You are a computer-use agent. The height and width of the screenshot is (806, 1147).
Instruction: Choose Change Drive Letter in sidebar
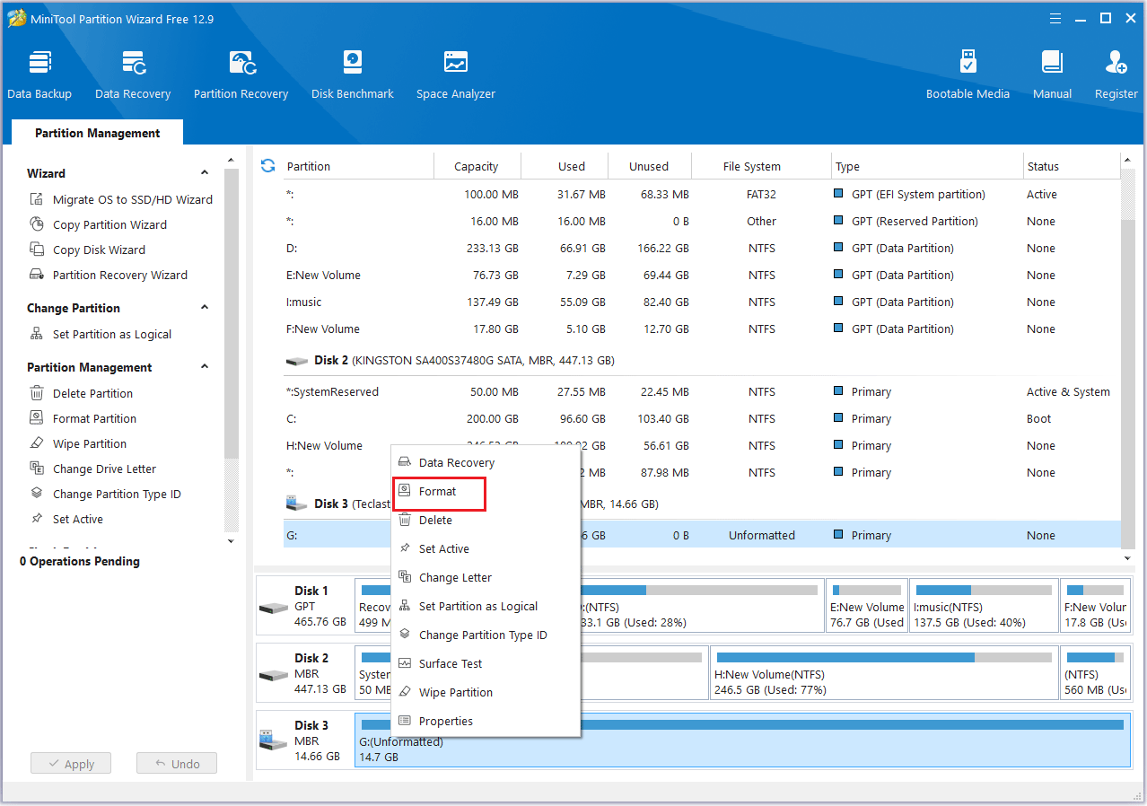coord(93,469)
